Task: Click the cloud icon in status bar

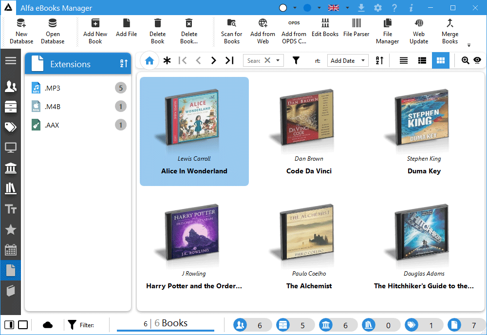Action: click(x=48, y=325)
